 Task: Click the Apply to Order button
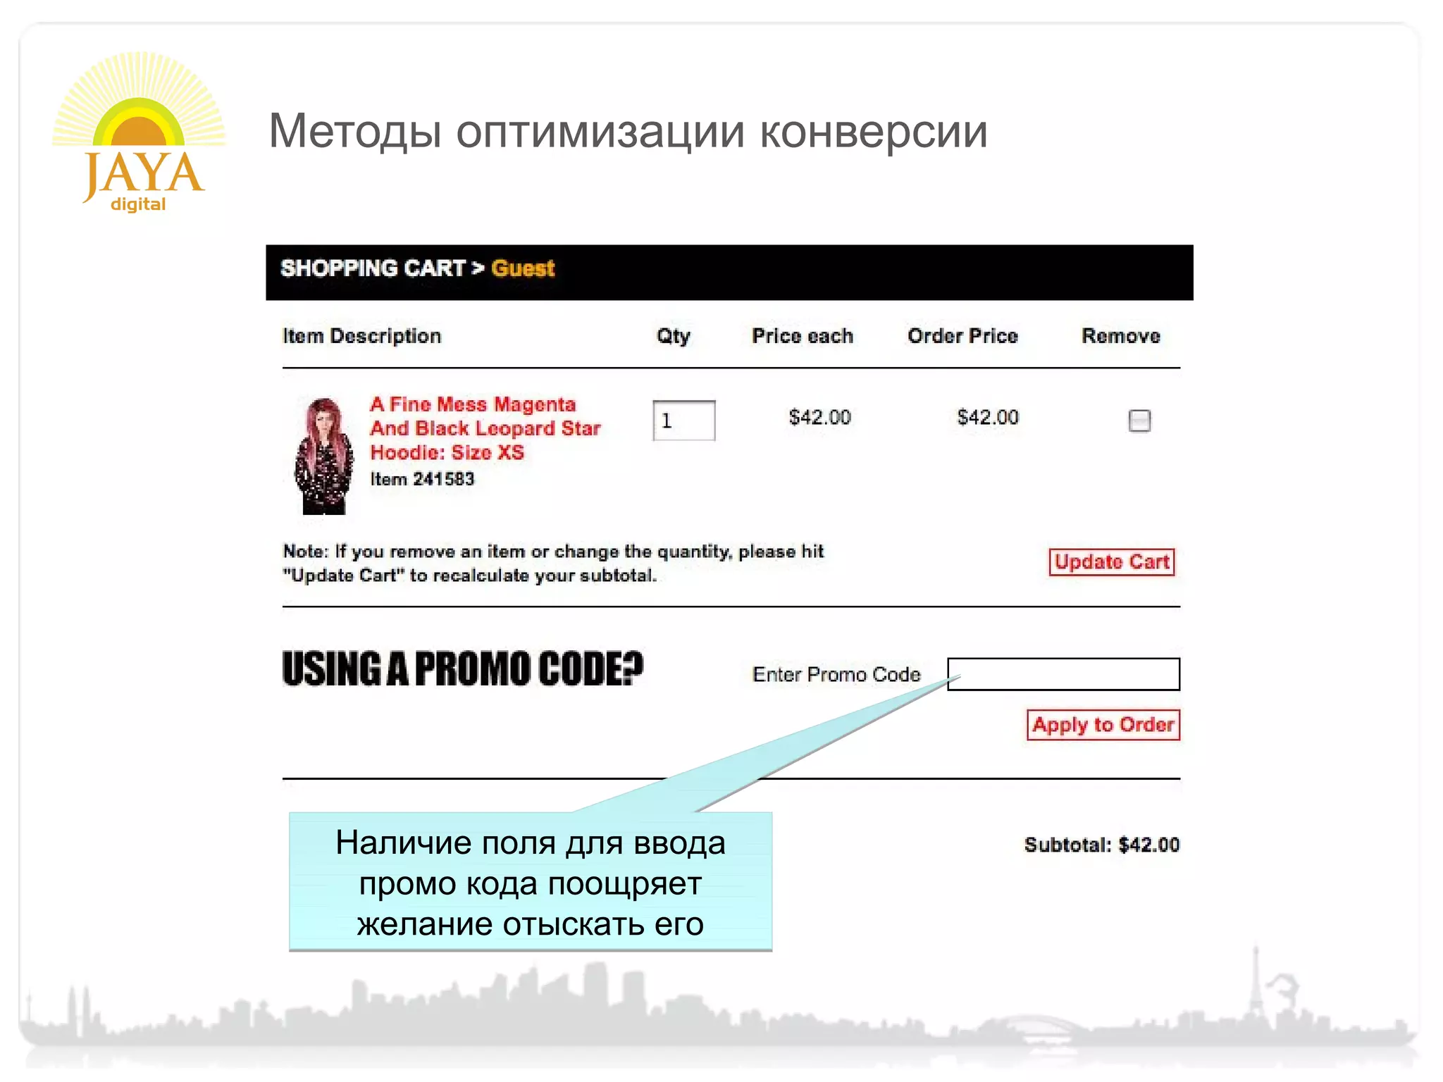[1103, 725]
